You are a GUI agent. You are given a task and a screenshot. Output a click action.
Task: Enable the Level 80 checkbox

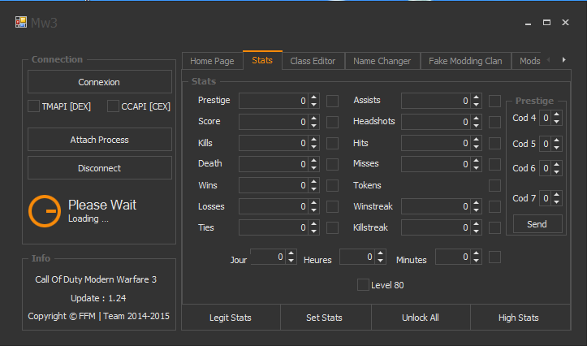click(363, 285)
